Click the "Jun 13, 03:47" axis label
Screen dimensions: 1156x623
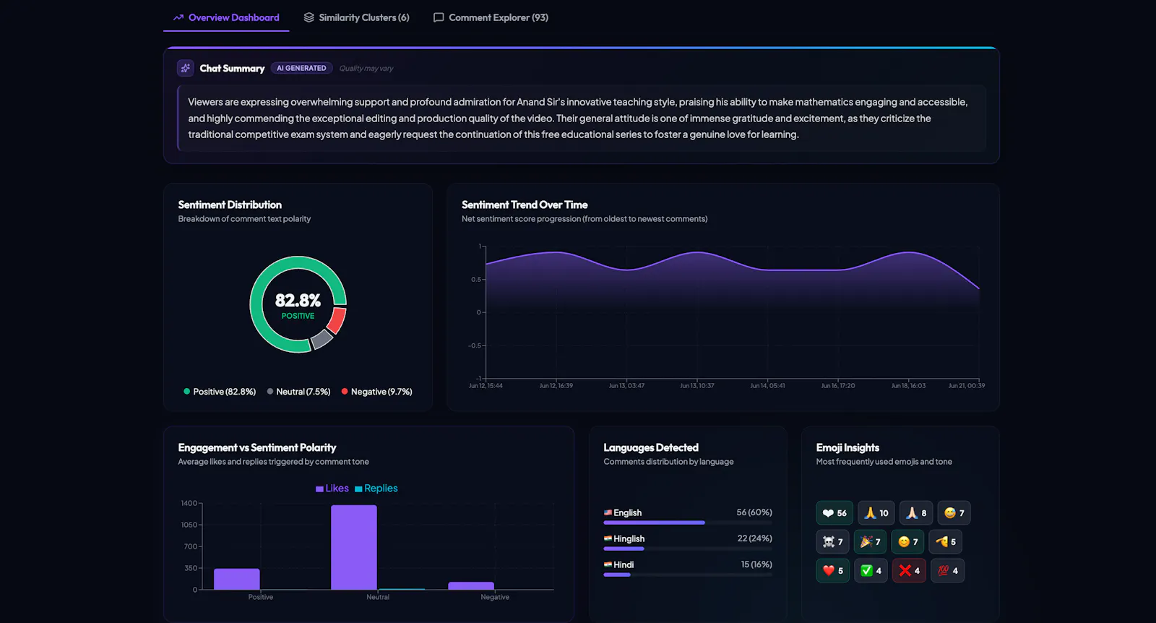[626, 386]
